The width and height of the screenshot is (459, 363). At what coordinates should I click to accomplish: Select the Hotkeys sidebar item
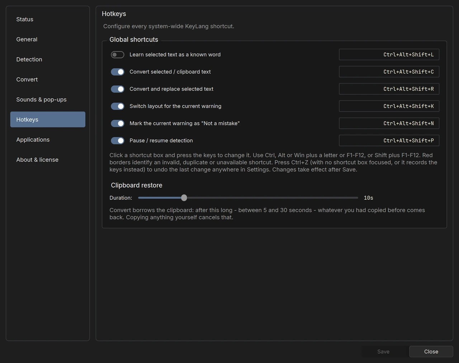click(x=48, y=119)
